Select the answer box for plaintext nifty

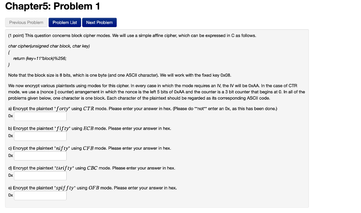[40, 156]
